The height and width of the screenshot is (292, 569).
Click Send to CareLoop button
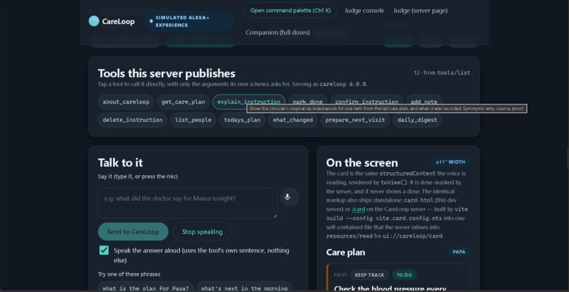(133, 231)
